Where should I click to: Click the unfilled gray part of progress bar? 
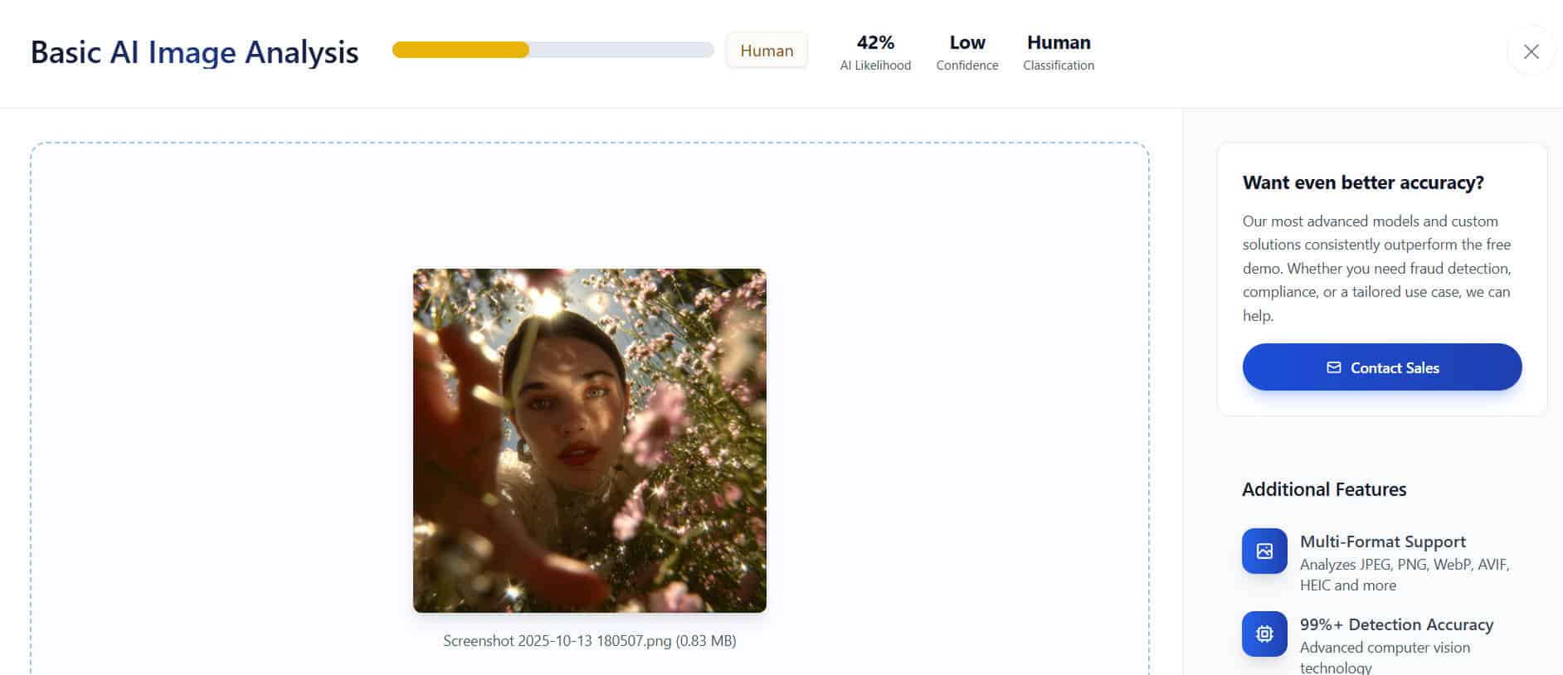point(621,50)
